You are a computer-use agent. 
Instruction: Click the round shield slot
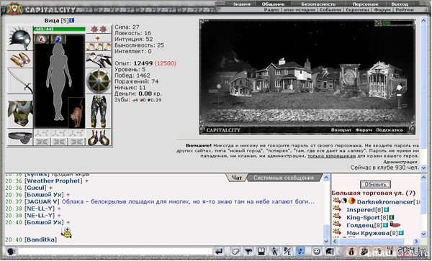pos(99,81)
